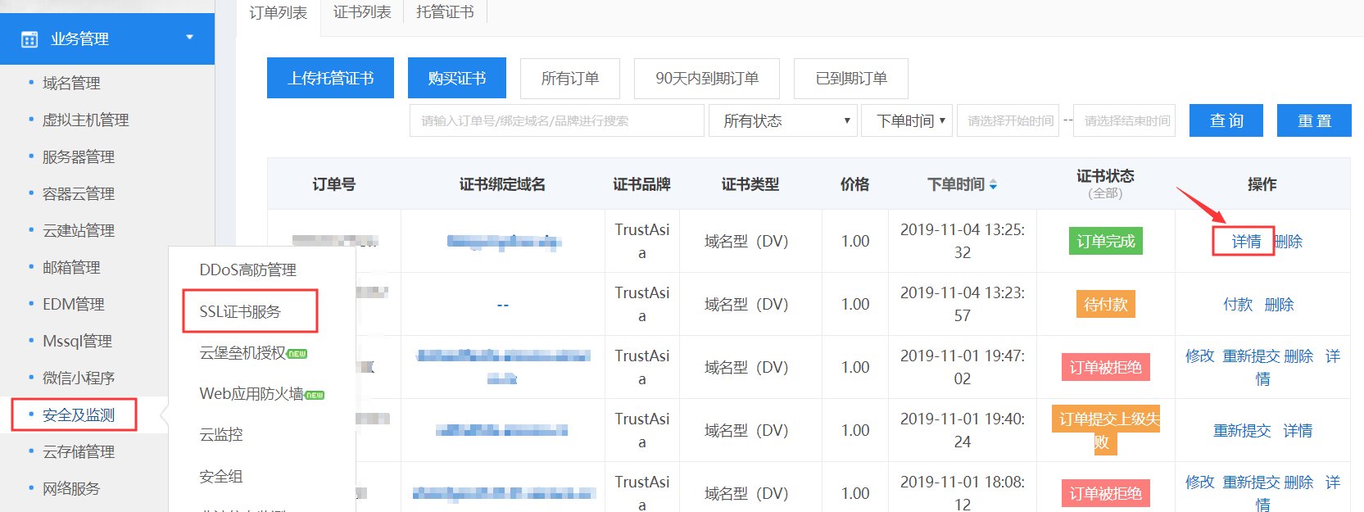Screen dimensions: 1364x512
Task: Click the 查询 search button
Action: point(1226,120)
